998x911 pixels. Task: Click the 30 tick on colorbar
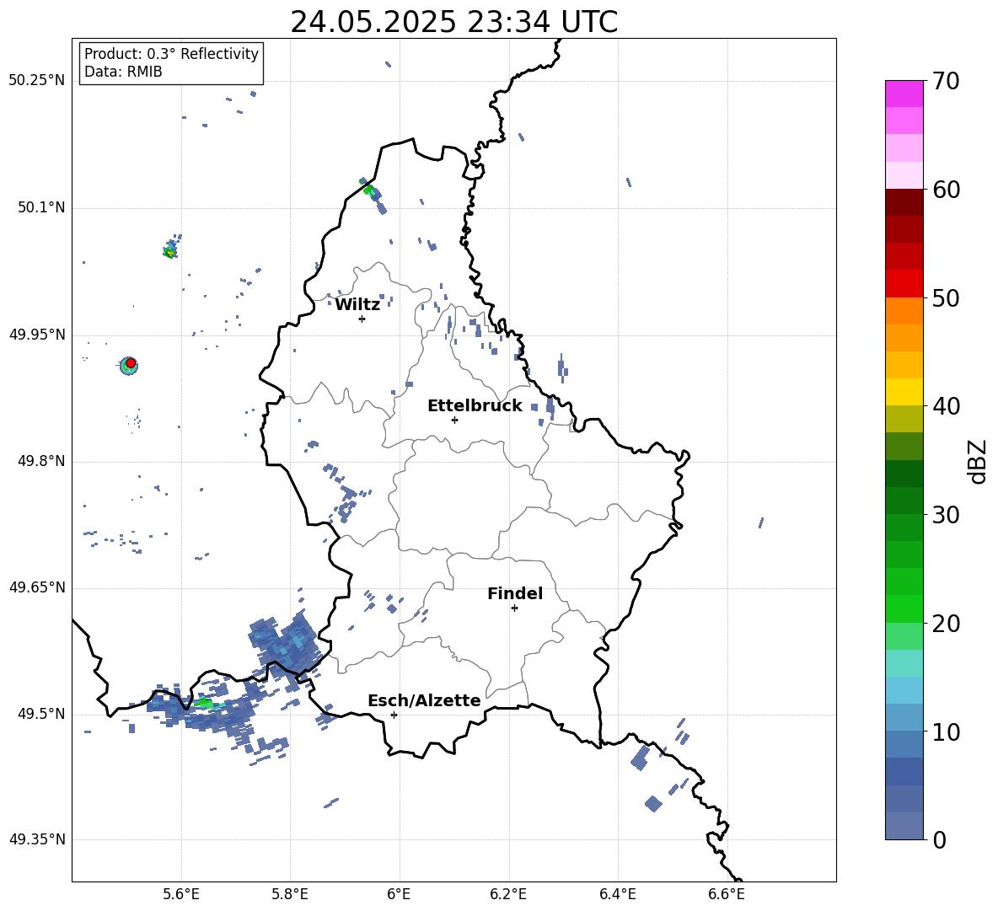click(946, 515)
